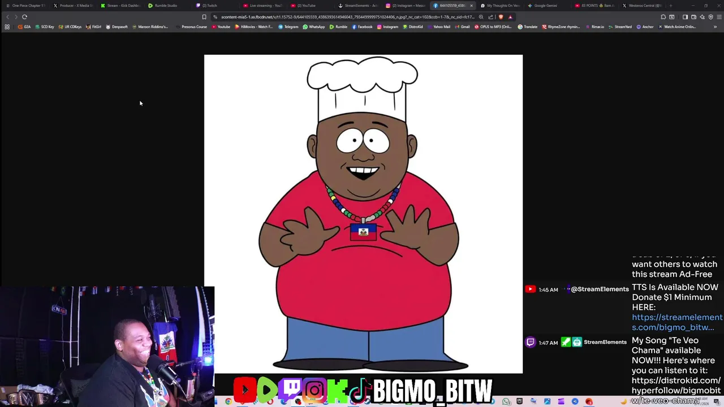724x407 pixels.
Task: Click the chef cartoon image
Action: [363, 214]
